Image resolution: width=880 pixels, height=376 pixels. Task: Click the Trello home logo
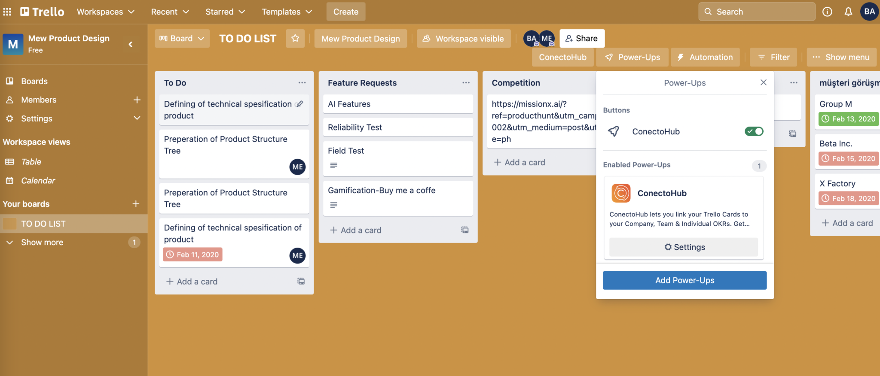pos(42,12)
